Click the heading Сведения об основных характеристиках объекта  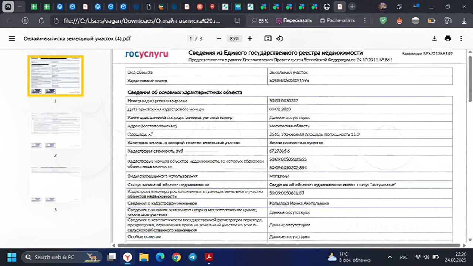[185, 92]
